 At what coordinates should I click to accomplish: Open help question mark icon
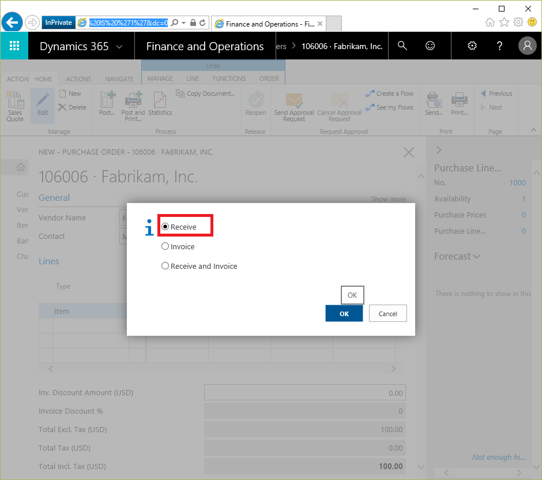[499, 46]
